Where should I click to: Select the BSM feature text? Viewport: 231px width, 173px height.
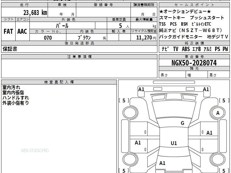(x=184, y=24)
